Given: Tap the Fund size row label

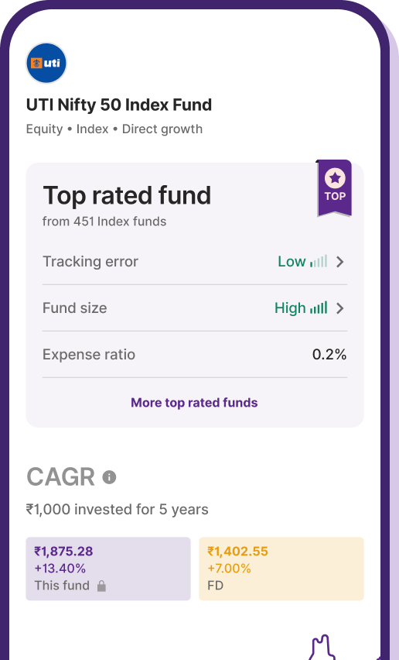Looking at the screenshot, I should coord(75,308).
